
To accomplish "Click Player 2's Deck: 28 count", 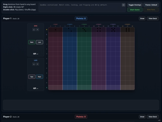I will [x=16, y=117].
